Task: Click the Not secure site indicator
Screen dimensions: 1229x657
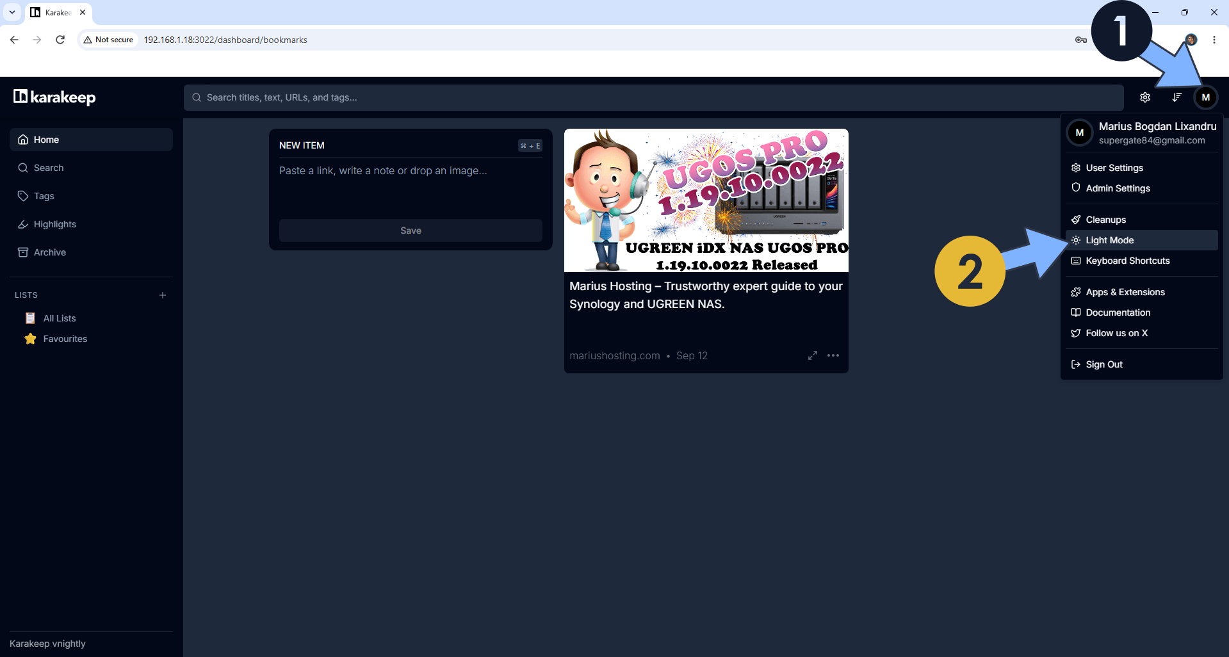Action: tap(108, 40)
